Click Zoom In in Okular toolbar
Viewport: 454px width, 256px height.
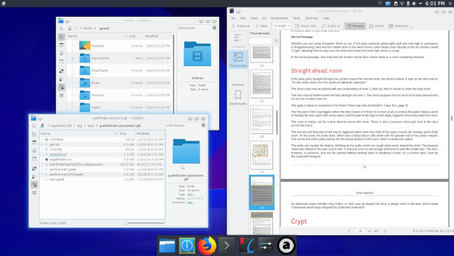(331, 26)
